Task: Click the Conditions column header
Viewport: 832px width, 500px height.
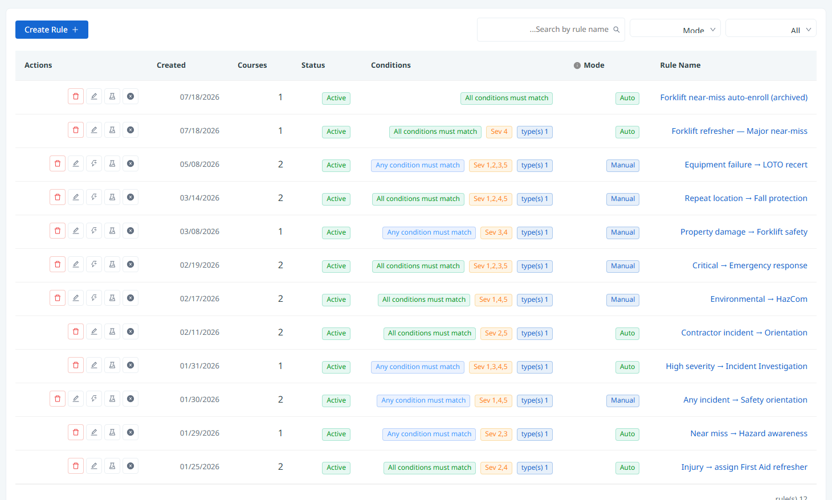Action: pos(391,65)
